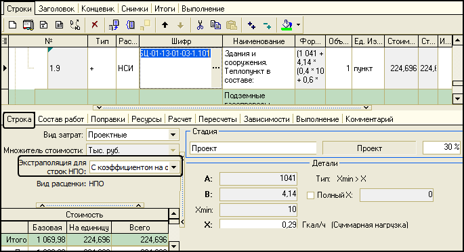Viewport: 464px width, 252px height.
Task: Click the left-arrow panel collapse handle
Action: pos(182,222)
